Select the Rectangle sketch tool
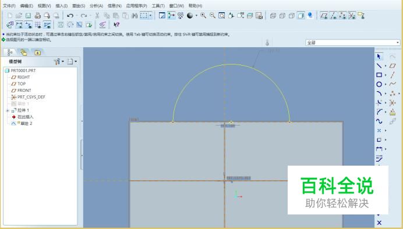Screen dimensions: 403x229 [x=379, y=75]
